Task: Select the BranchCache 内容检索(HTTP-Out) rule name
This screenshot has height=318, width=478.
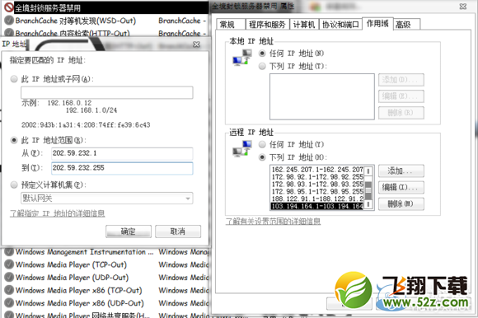Action: [73, 33]
